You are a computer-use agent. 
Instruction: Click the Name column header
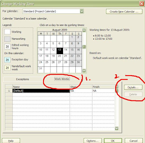(x=41, y=87)
